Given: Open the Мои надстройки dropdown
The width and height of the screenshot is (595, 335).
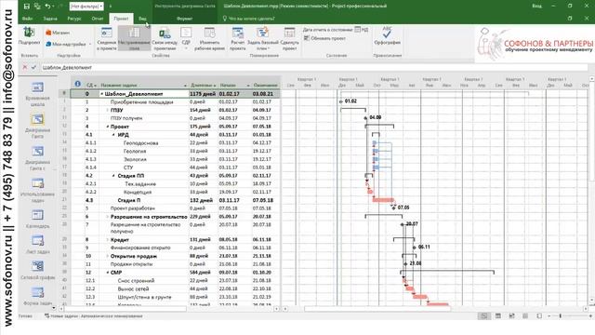Looking at the screenshot, I should click(68, 44).
